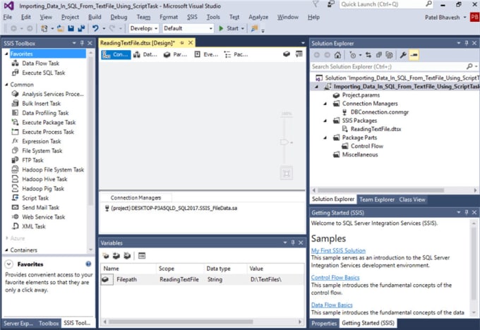Click Home icon in Solution Explorer
480x330 pixels.
click(x=337, y=55)
